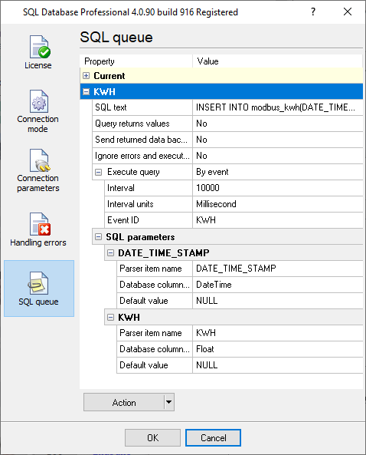Click the Value column header

click(277, 61)
